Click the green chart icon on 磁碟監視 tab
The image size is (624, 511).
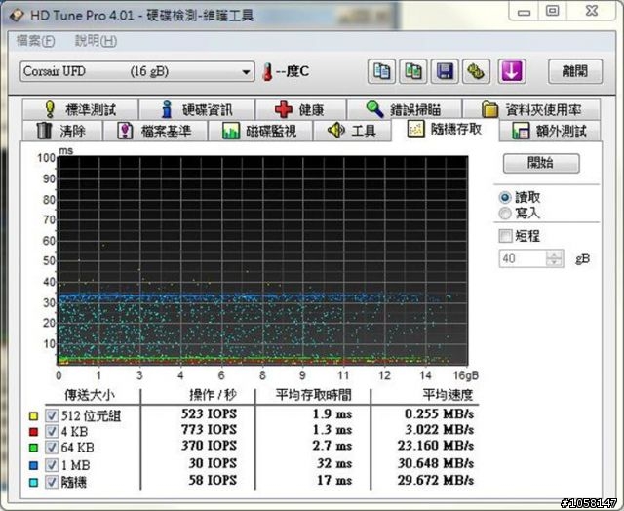(231, 131)
